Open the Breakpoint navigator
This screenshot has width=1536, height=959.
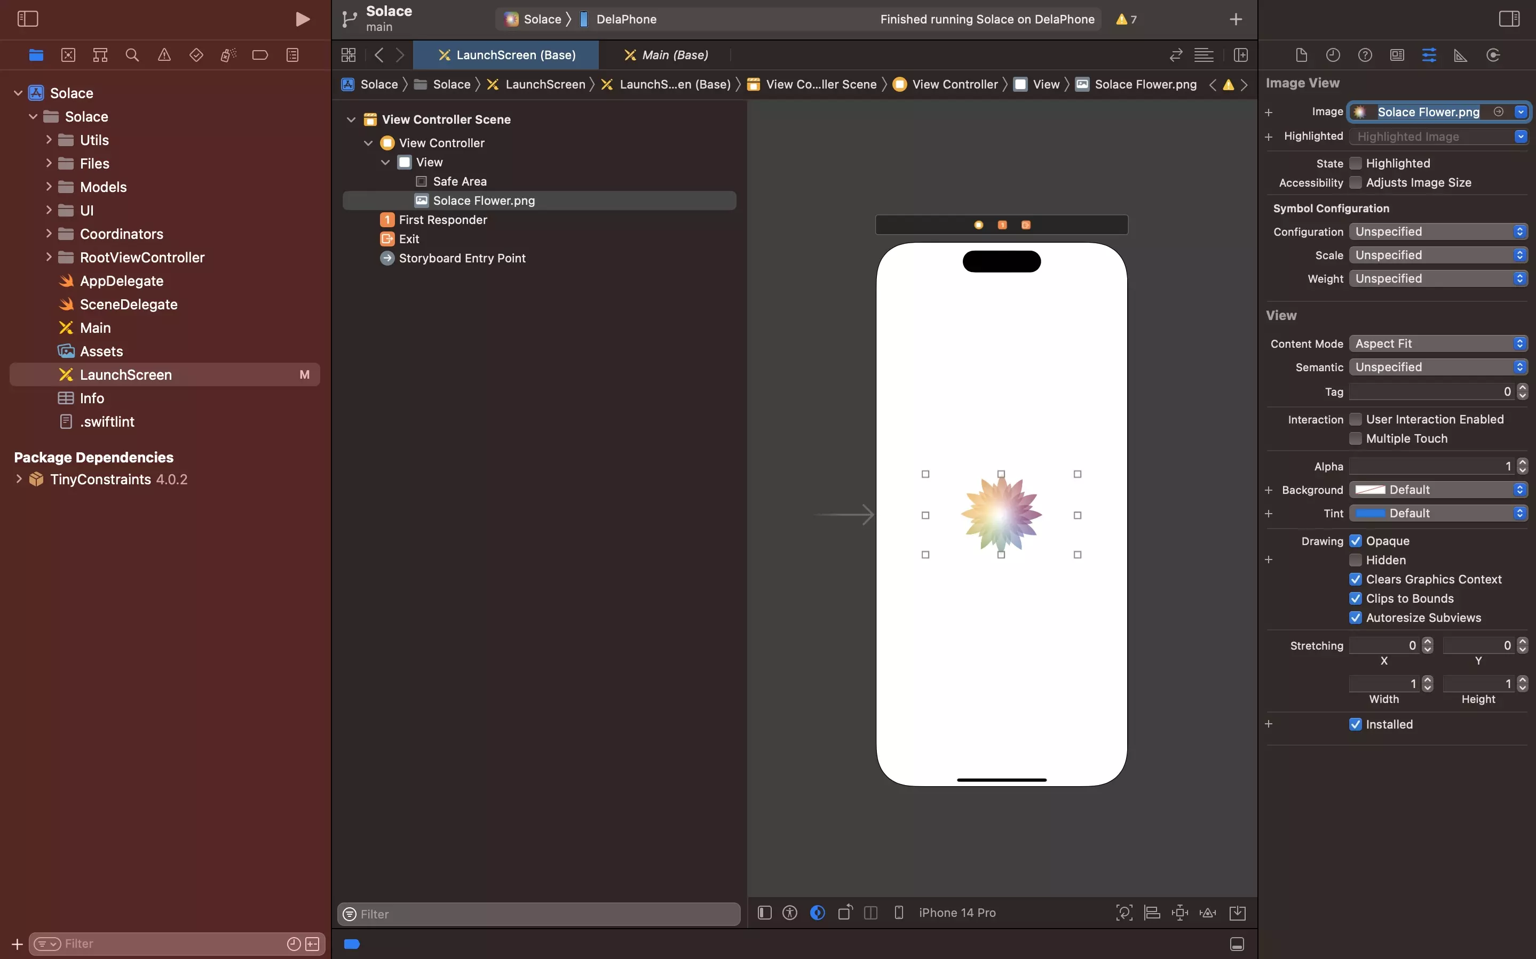click(x=260, y=55)
